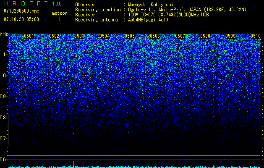The image size is (264, 168).
Task: Click the 0510 time marker
Action: pos(256,36)
